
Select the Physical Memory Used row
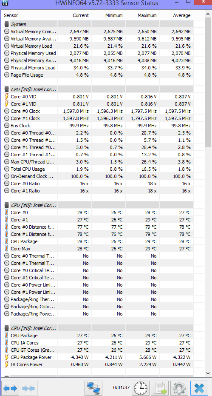[98, 53]
